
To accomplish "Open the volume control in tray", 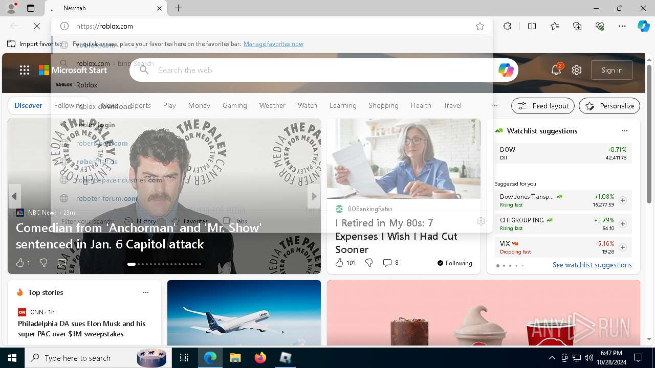I will [x=588, y=358].
